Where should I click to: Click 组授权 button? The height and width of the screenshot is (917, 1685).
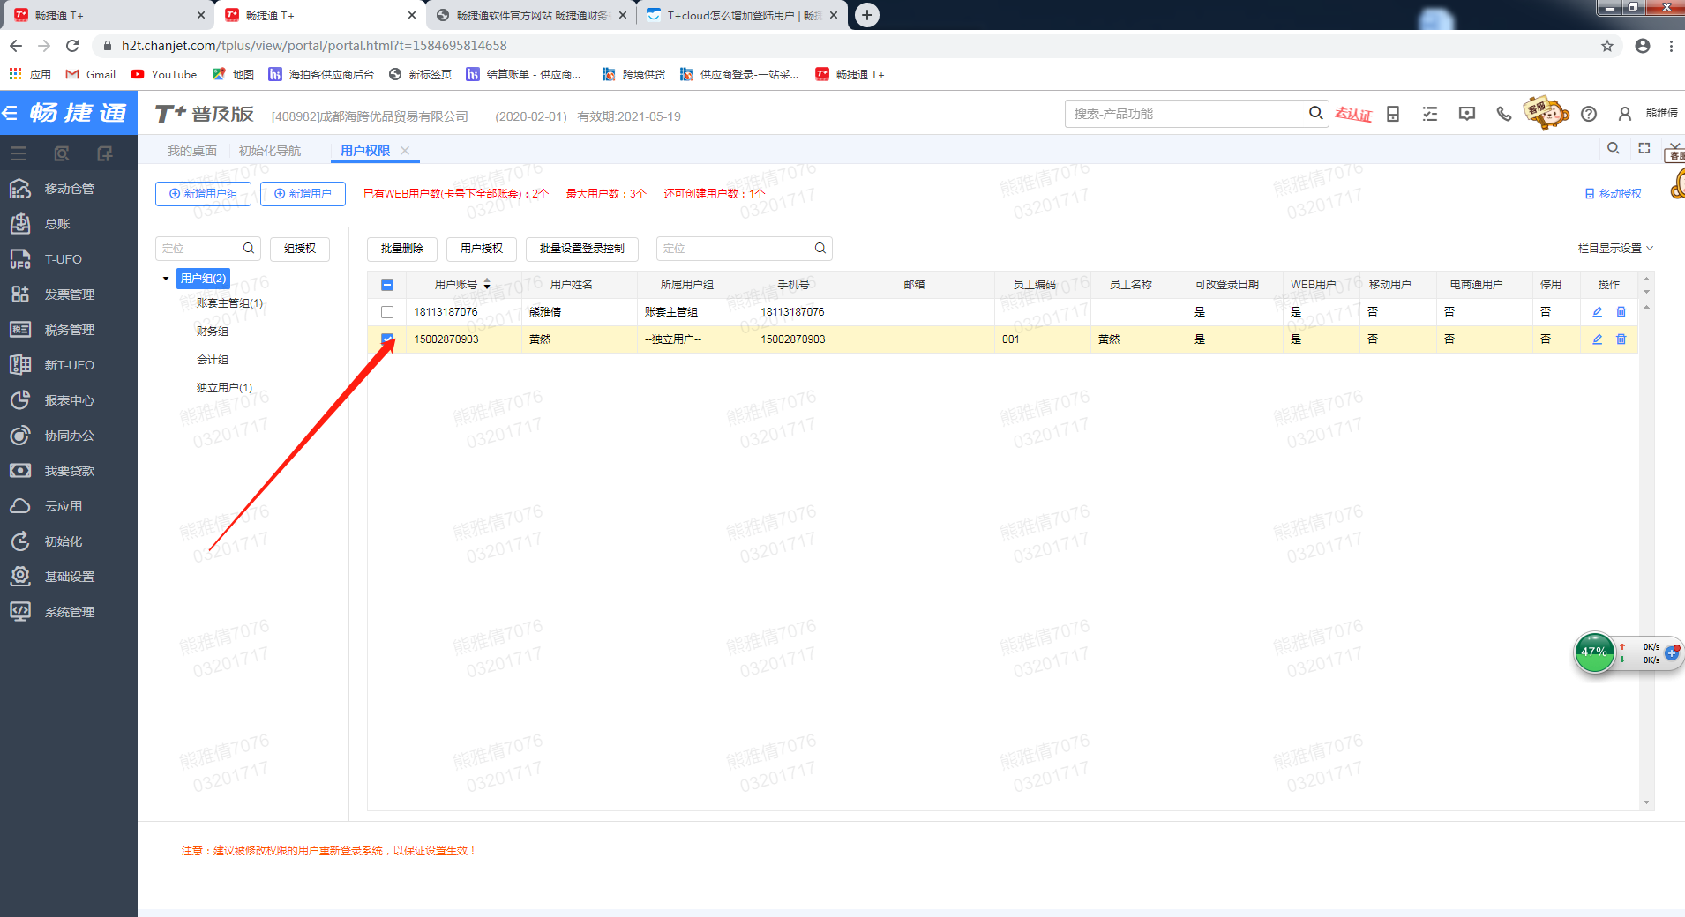click(300, 249)
